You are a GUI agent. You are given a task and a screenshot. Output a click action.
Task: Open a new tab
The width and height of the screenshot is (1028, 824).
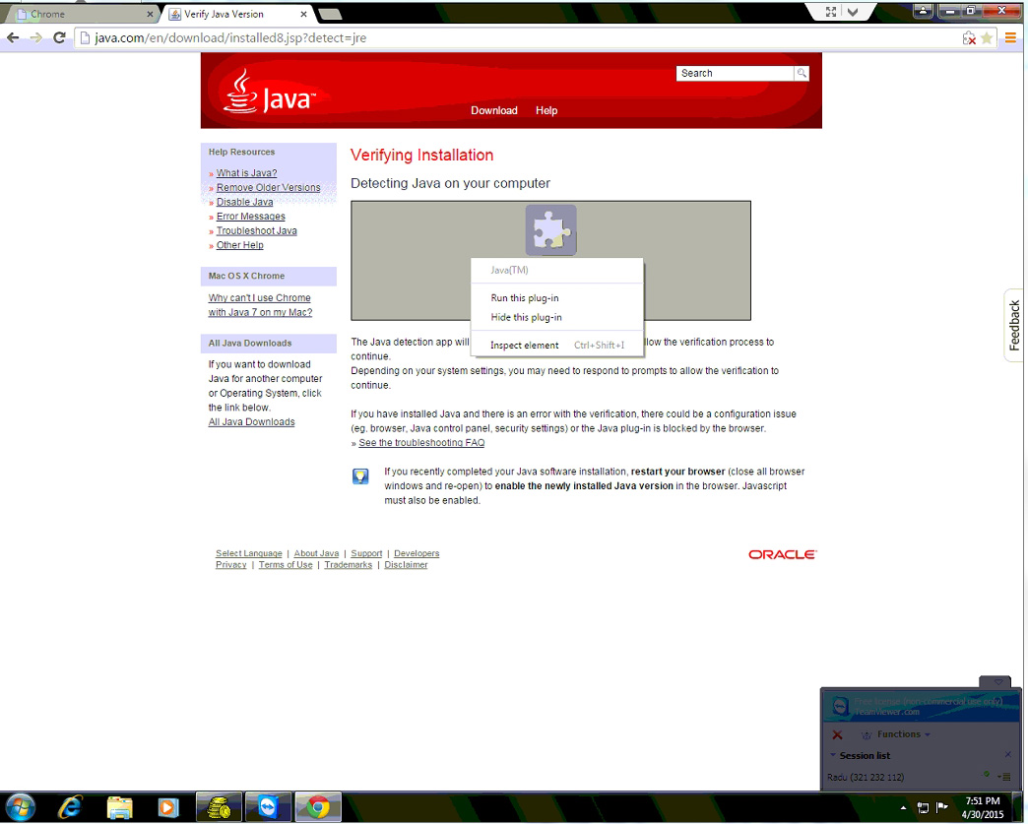[x=330, y=14]
